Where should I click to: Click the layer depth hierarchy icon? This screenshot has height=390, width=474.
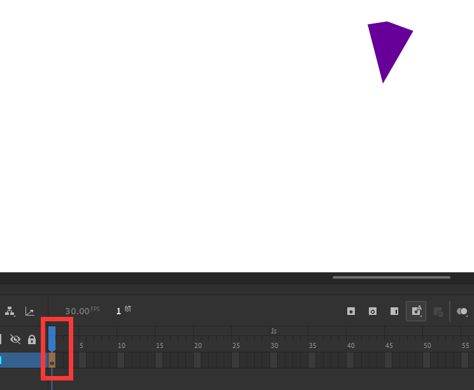10,311
